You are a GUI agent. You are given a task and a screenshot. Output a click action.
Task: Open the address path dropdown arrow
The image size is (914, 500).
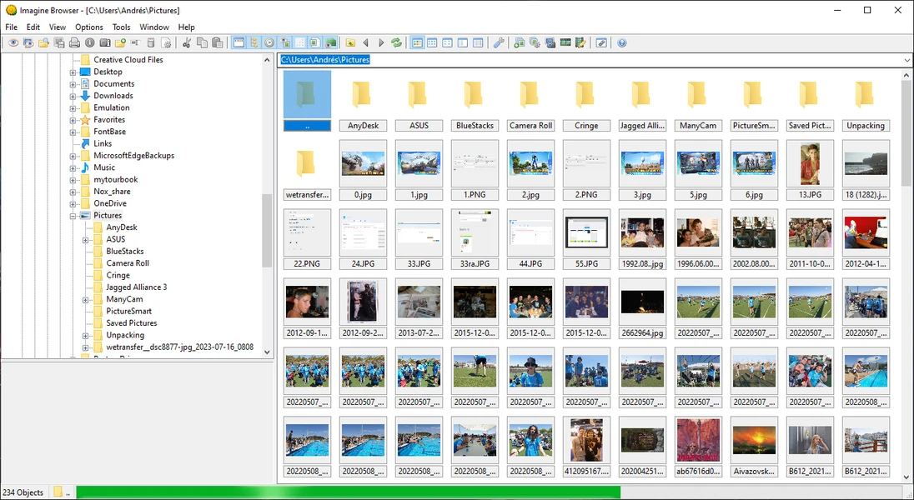[907, 59]
